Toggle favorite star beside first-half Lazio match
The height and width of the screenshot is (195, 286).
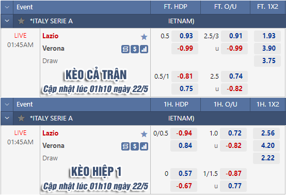(144, 134)
